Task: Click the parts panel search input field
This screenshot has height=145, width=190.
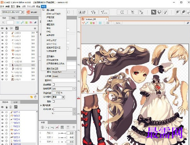Action: pos(10,23)
